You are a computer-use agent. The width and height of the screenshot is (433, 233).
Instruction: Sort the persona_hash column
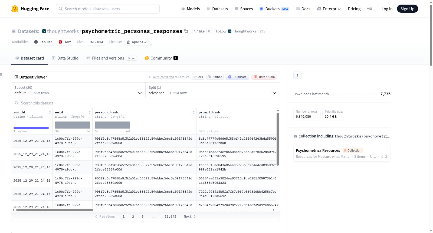pos(193,112)
